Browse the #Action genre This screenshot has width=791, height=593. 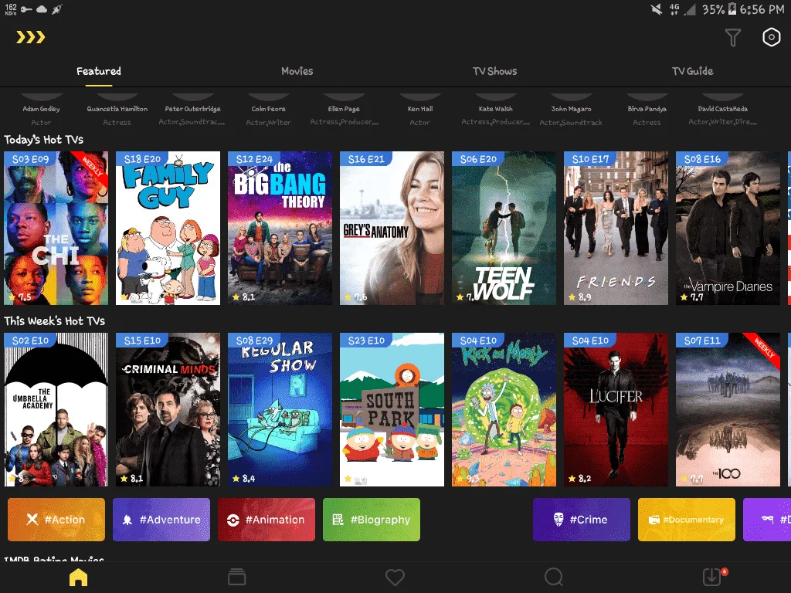[56, 520]
